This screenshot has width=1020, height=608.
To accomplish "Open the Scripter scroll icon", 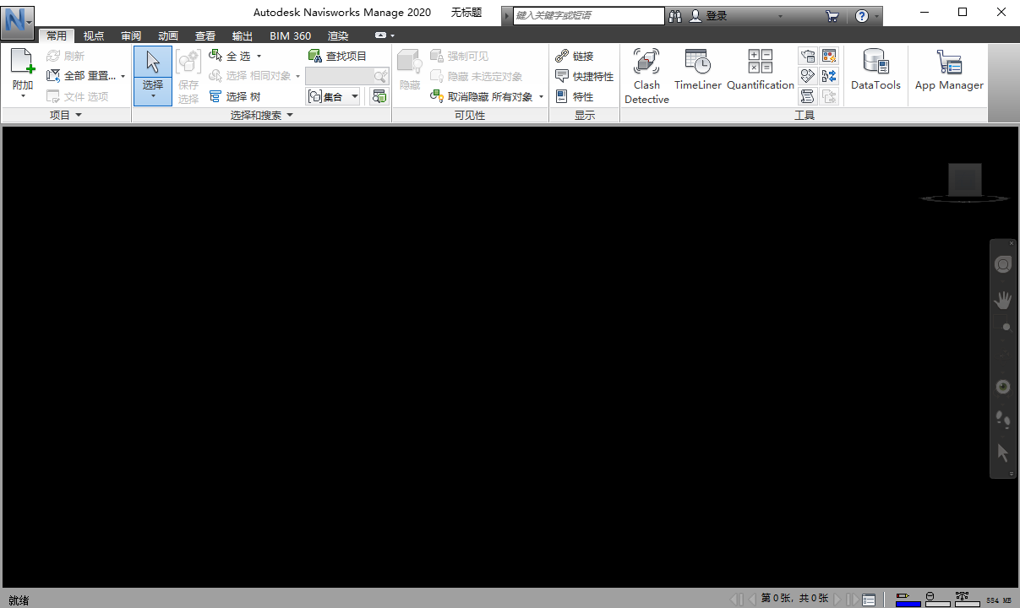I will point(808,95).
